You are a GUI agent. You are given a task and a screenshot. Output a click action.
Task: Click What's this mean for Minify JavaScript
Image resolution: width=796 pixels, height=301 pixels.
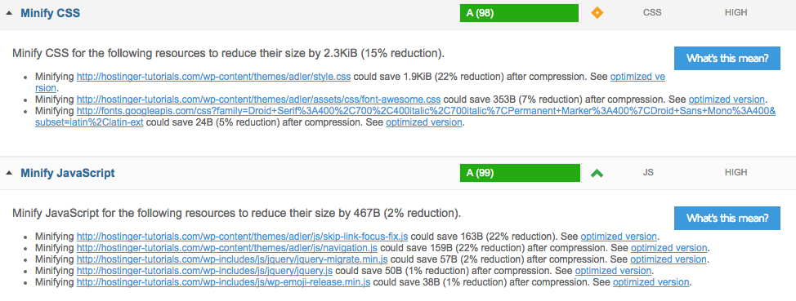click(x=727, y=218)
